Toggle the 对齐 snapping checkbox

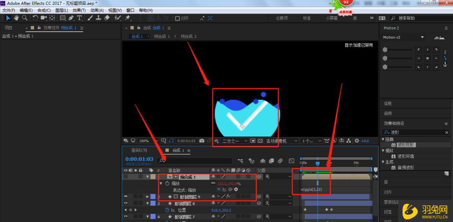click(178, 18)
